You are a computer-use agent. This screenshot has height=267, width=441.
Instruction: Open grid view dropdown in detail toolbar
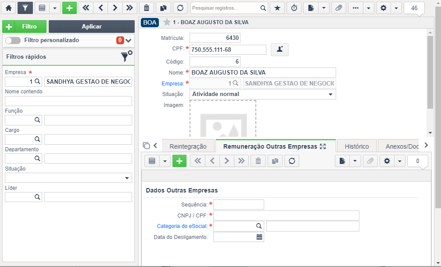[165, 161]
